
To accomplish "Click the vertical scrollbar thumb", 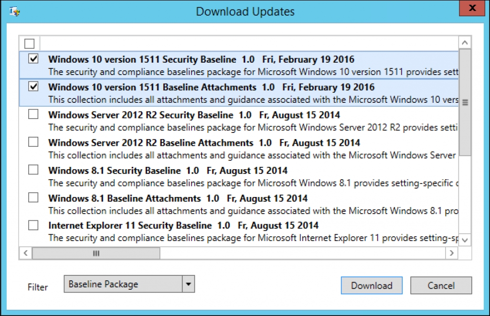I will (x=465, y=102).
